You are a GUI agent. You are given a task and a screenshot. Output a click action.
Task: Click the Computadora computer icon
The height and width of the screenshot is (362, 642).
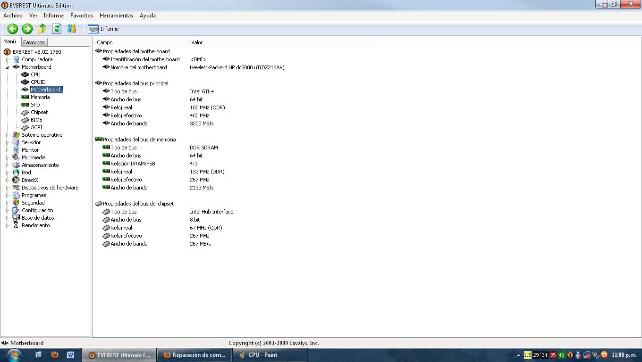pyautogui.click(x=16, y=59)
